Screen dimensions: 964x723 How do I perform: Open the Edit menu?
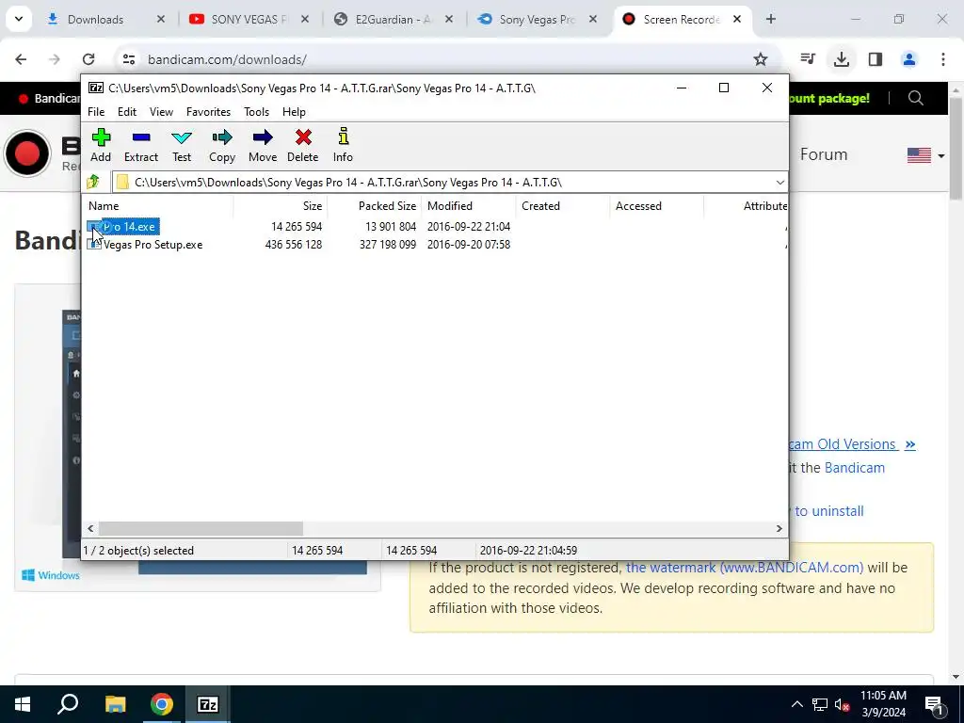(127, 112)
